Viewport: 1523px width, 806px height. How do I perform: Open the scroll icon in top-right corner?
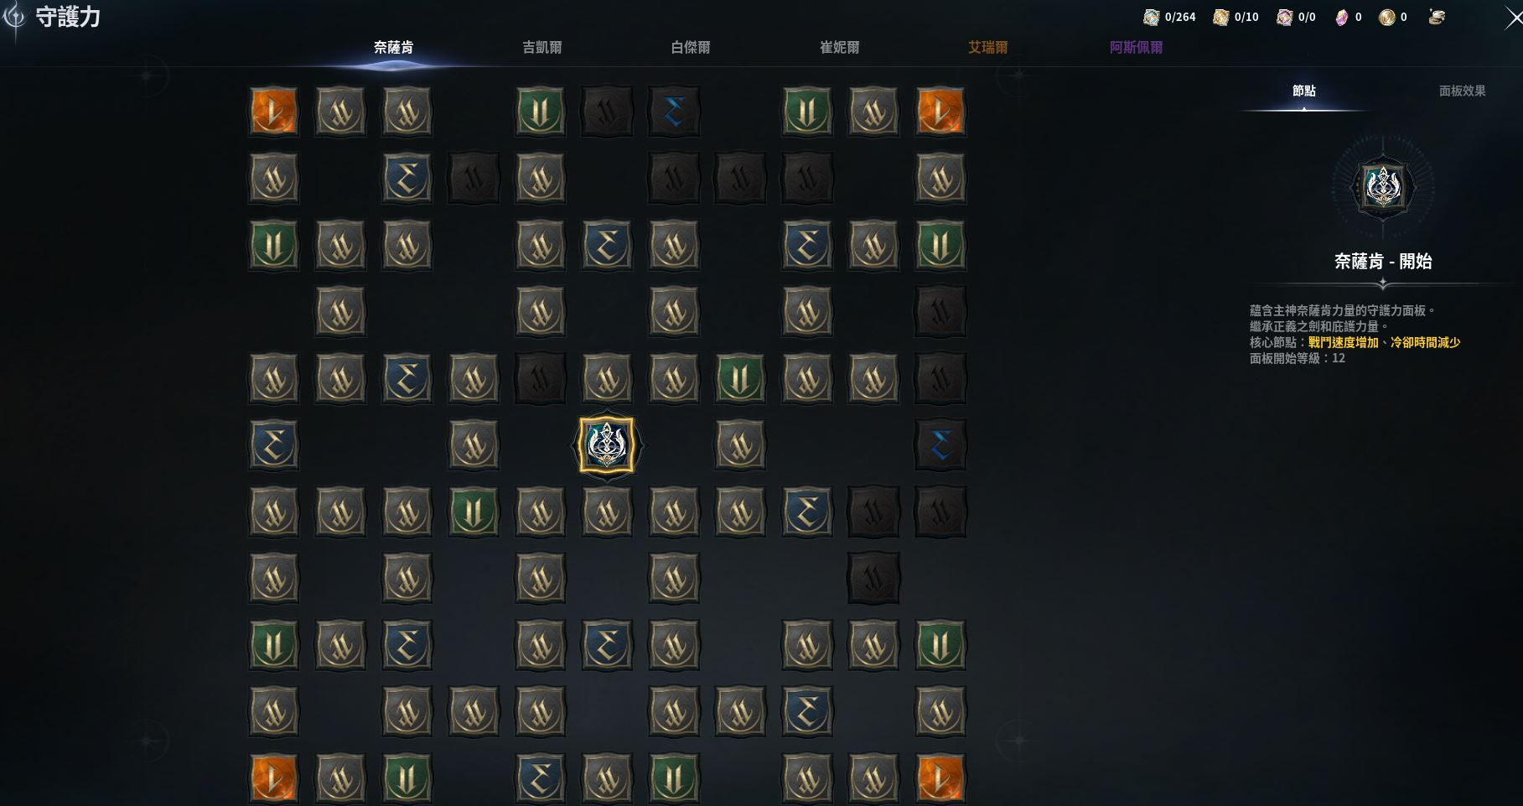click(1437, 17)
